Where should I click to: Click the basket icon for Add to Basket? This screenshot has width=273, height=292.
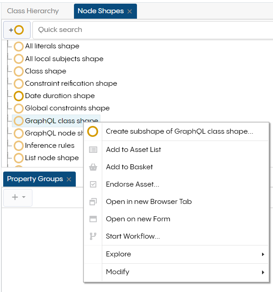pos(93,167)
